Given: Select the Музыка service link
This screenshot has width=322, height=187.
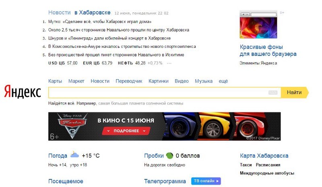Looking at the screenshot, I should [204, 81].
